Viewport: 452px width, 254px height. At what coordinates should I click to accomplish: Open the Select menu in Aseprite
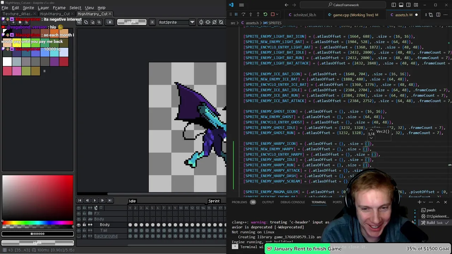tap(75, 8)
